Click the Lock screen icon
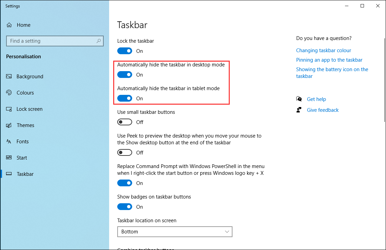Screen dimensions: 386x250 (9, 109)
